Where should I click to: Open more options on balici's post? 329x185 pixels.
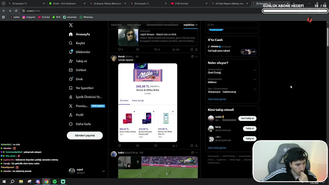pos(196,152)
